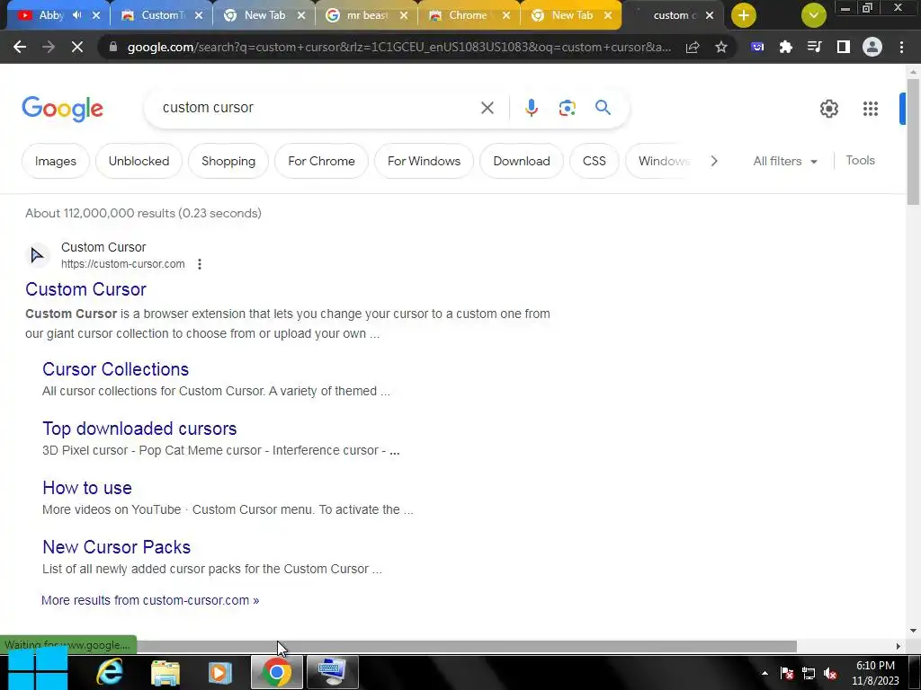921x690 pixels.
Task: Open File Explorer from taskbar
Action: tap(165, 672)
